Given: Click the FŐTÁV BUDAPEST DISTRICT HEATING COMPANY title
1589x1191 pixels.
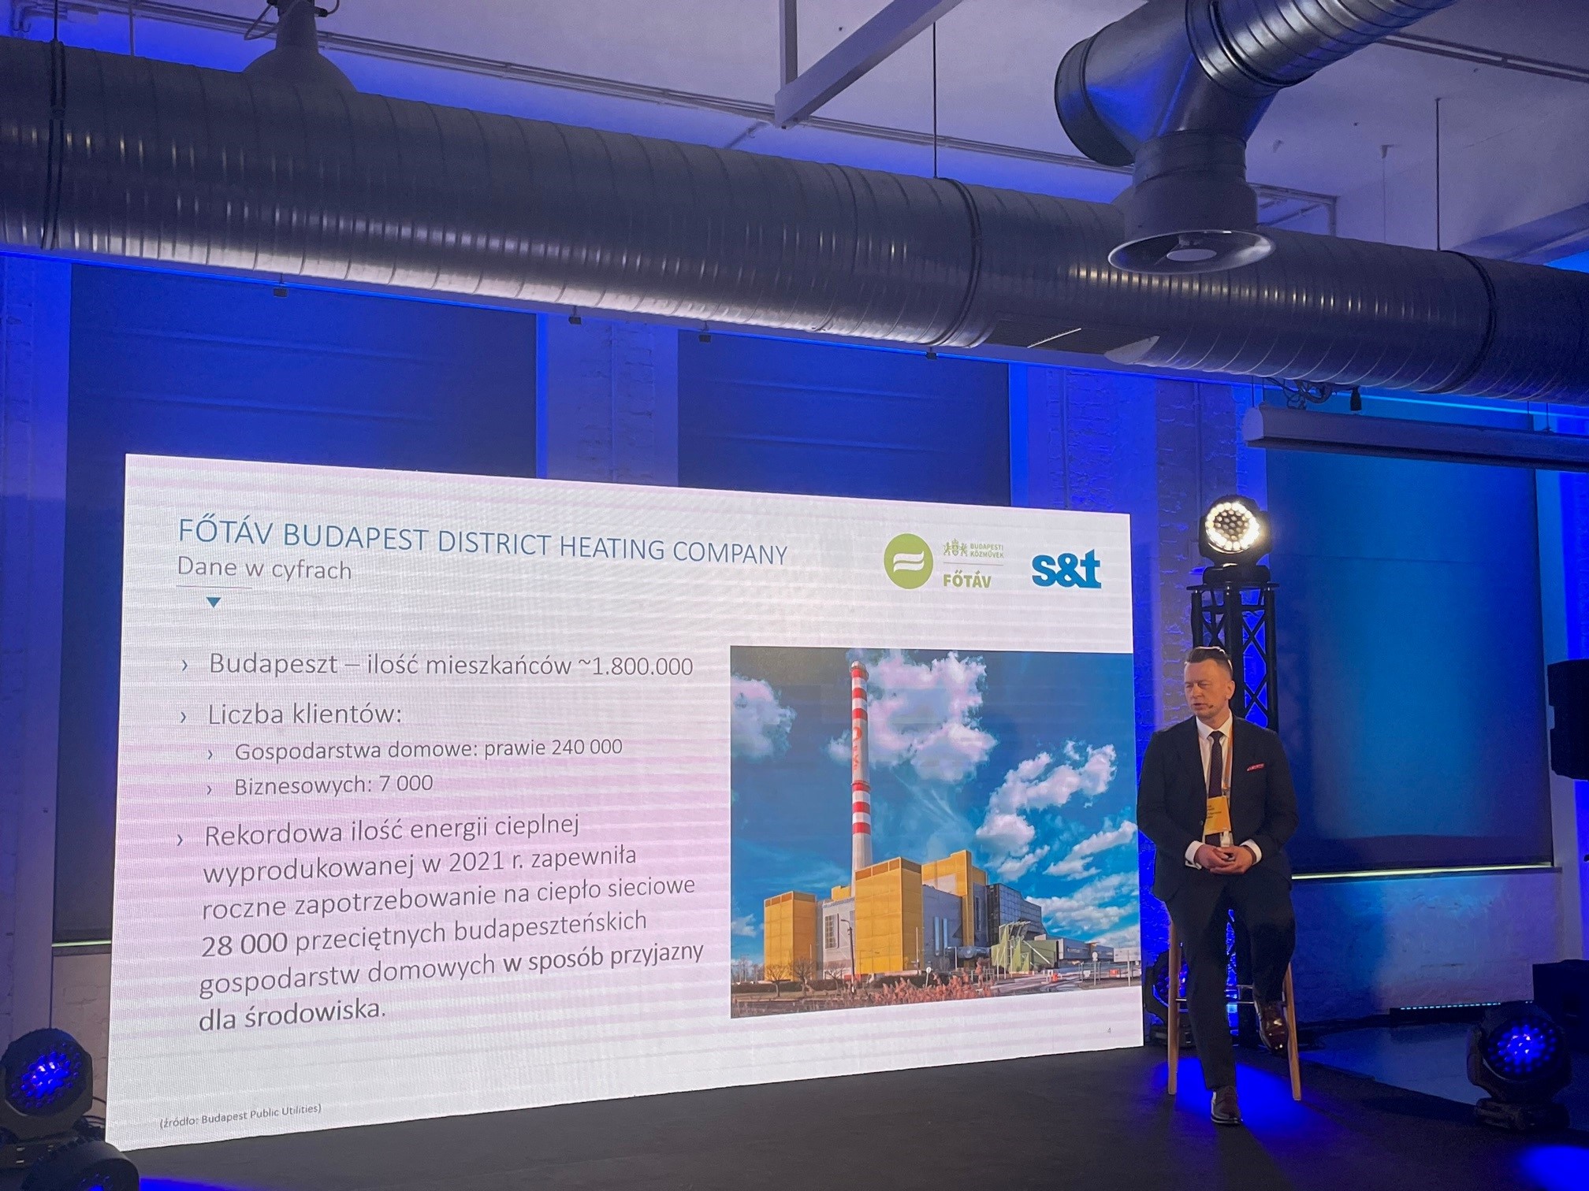Looking at the screenshot, I should (482, 541).
